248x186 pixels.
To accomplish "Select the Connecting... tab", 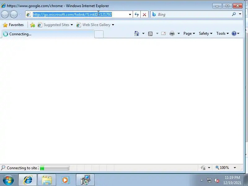I will coord(48,34).
